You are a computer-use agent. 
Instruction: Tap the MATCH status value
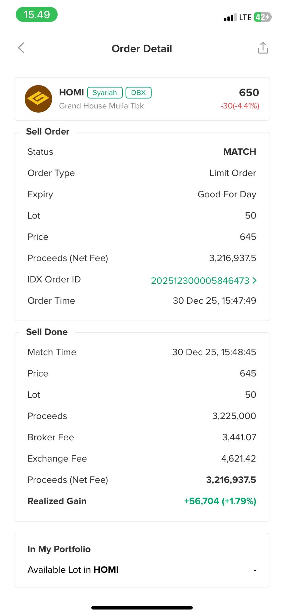point(239,152)
